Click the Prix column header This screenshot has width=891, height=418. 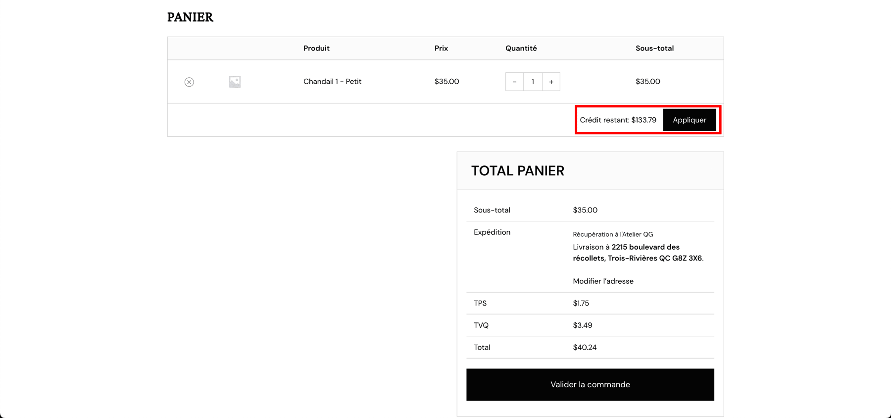click(x=441, y=49)
